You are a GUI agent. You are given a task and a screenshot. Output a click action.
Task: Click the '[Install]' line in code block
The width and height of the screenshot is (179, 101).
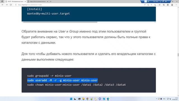[x=34, y=9]
